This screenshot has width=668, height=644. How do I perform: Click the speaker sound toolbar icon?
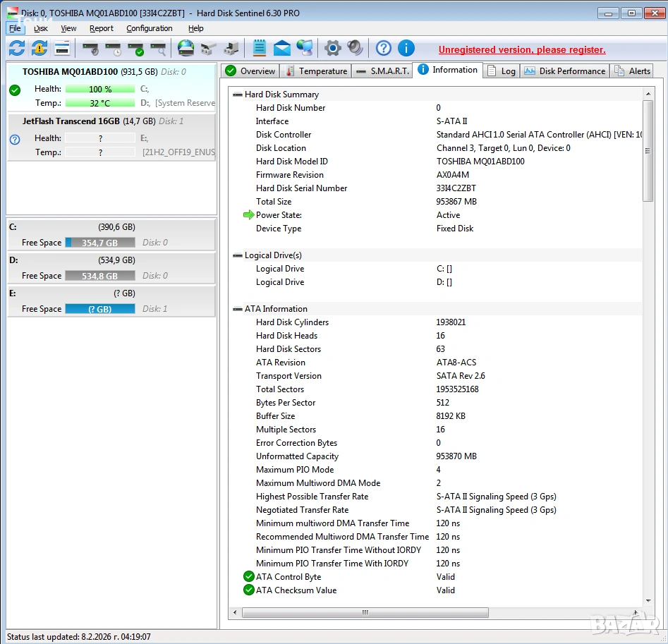(355, 48)
